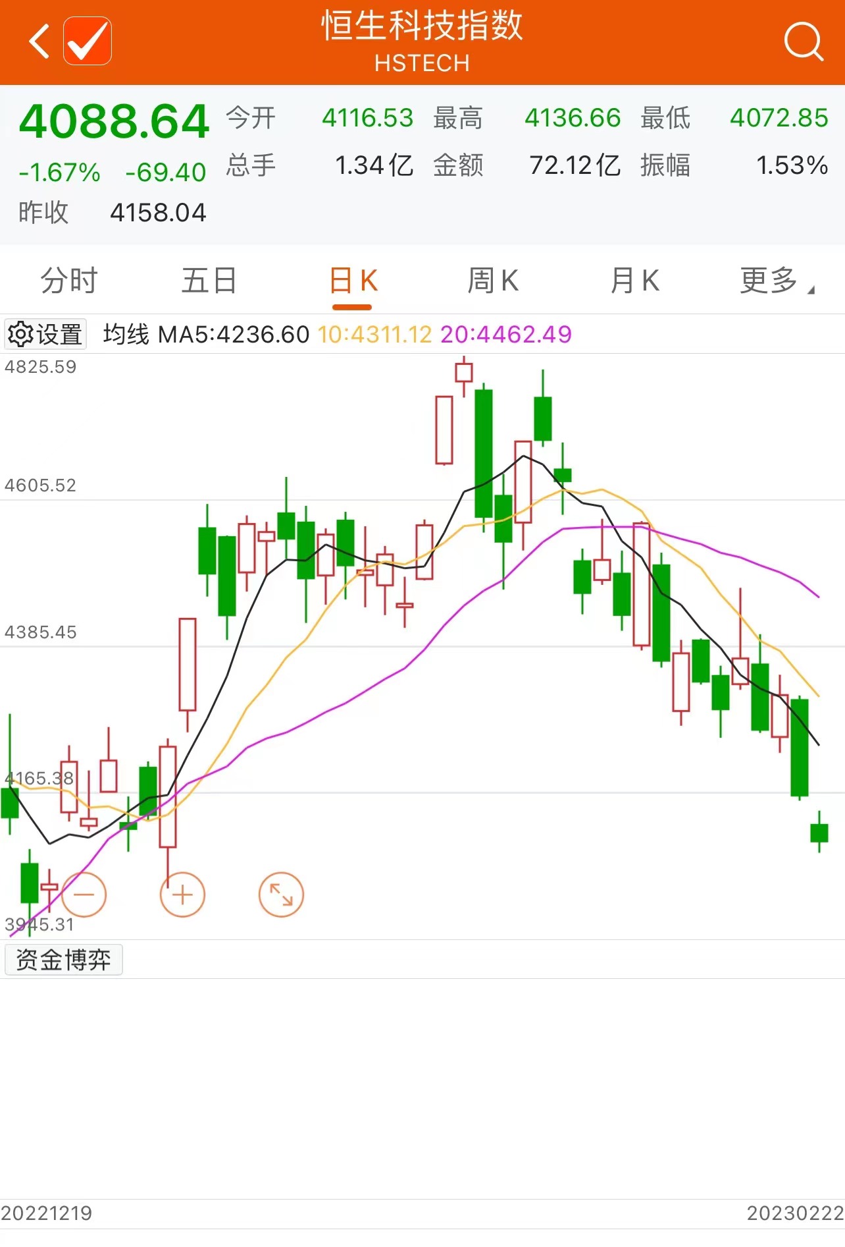Click the orange MA10 value label
Screen dimensions: 845x1247
pos(375,335)
